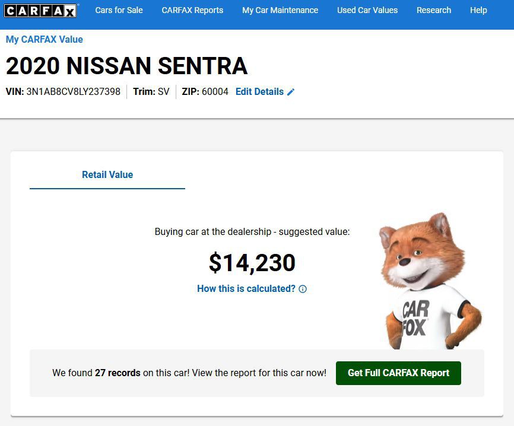
Task: Open the Used Car Values menu
Action: click(x=367, y=10)
